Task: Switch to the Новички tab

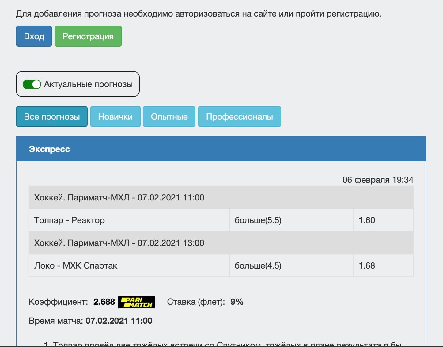Action: pos(115,116)
